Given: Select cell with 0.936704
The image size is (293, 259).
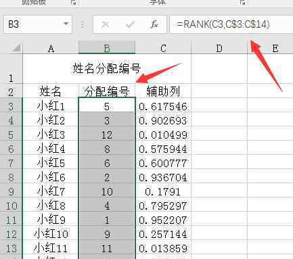Looking at the screenshot, I should pyautogui.click(x=163, y=176).
